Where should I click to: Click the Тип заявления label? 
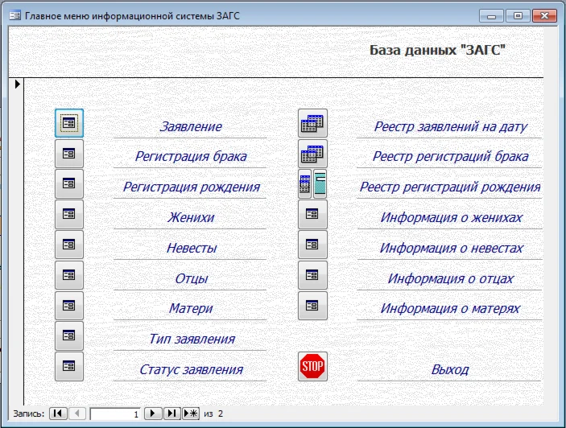click(x=192, y=339)
